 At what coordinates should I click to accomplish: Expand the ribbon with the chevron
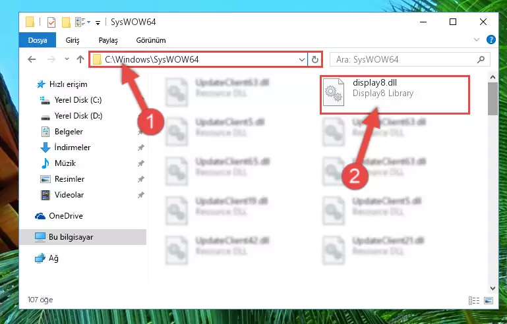pos(476,40)
